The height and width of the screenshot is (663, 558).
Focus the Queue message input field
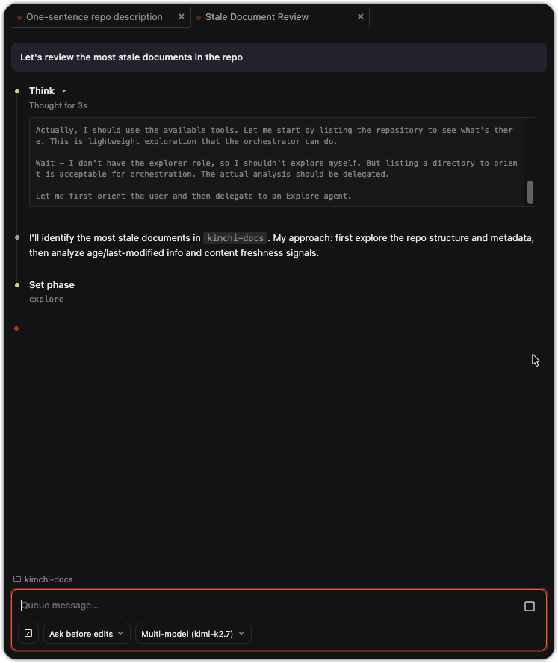point(270,606)
